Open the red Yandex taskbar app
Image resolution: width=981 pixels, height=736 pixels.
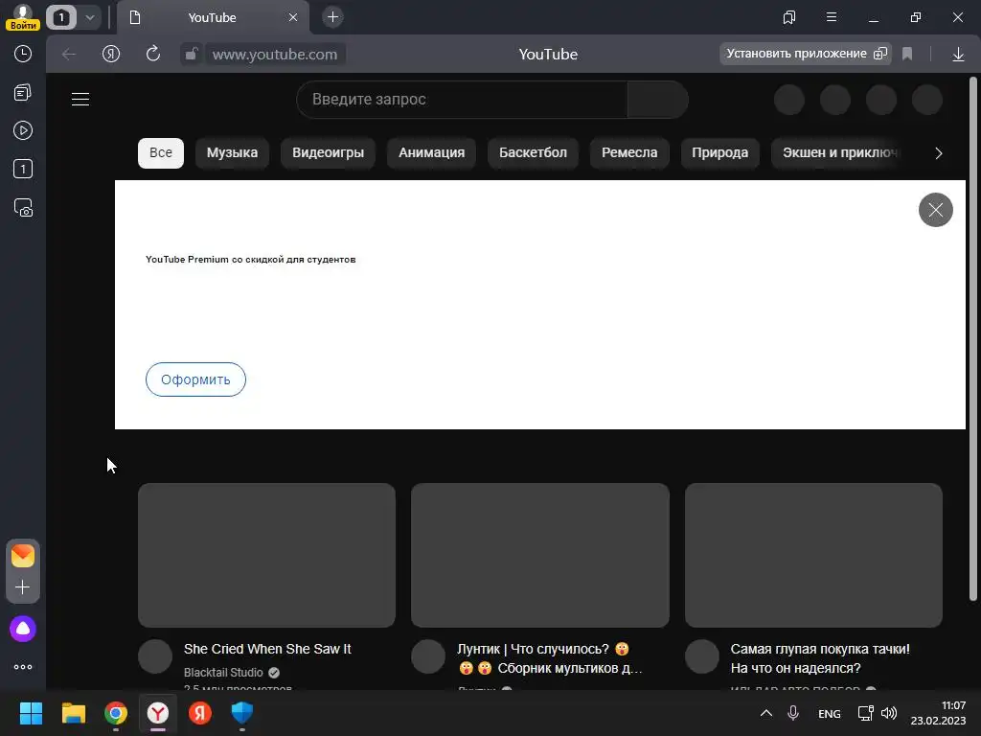pyautogui.click(x=200, y=713)
